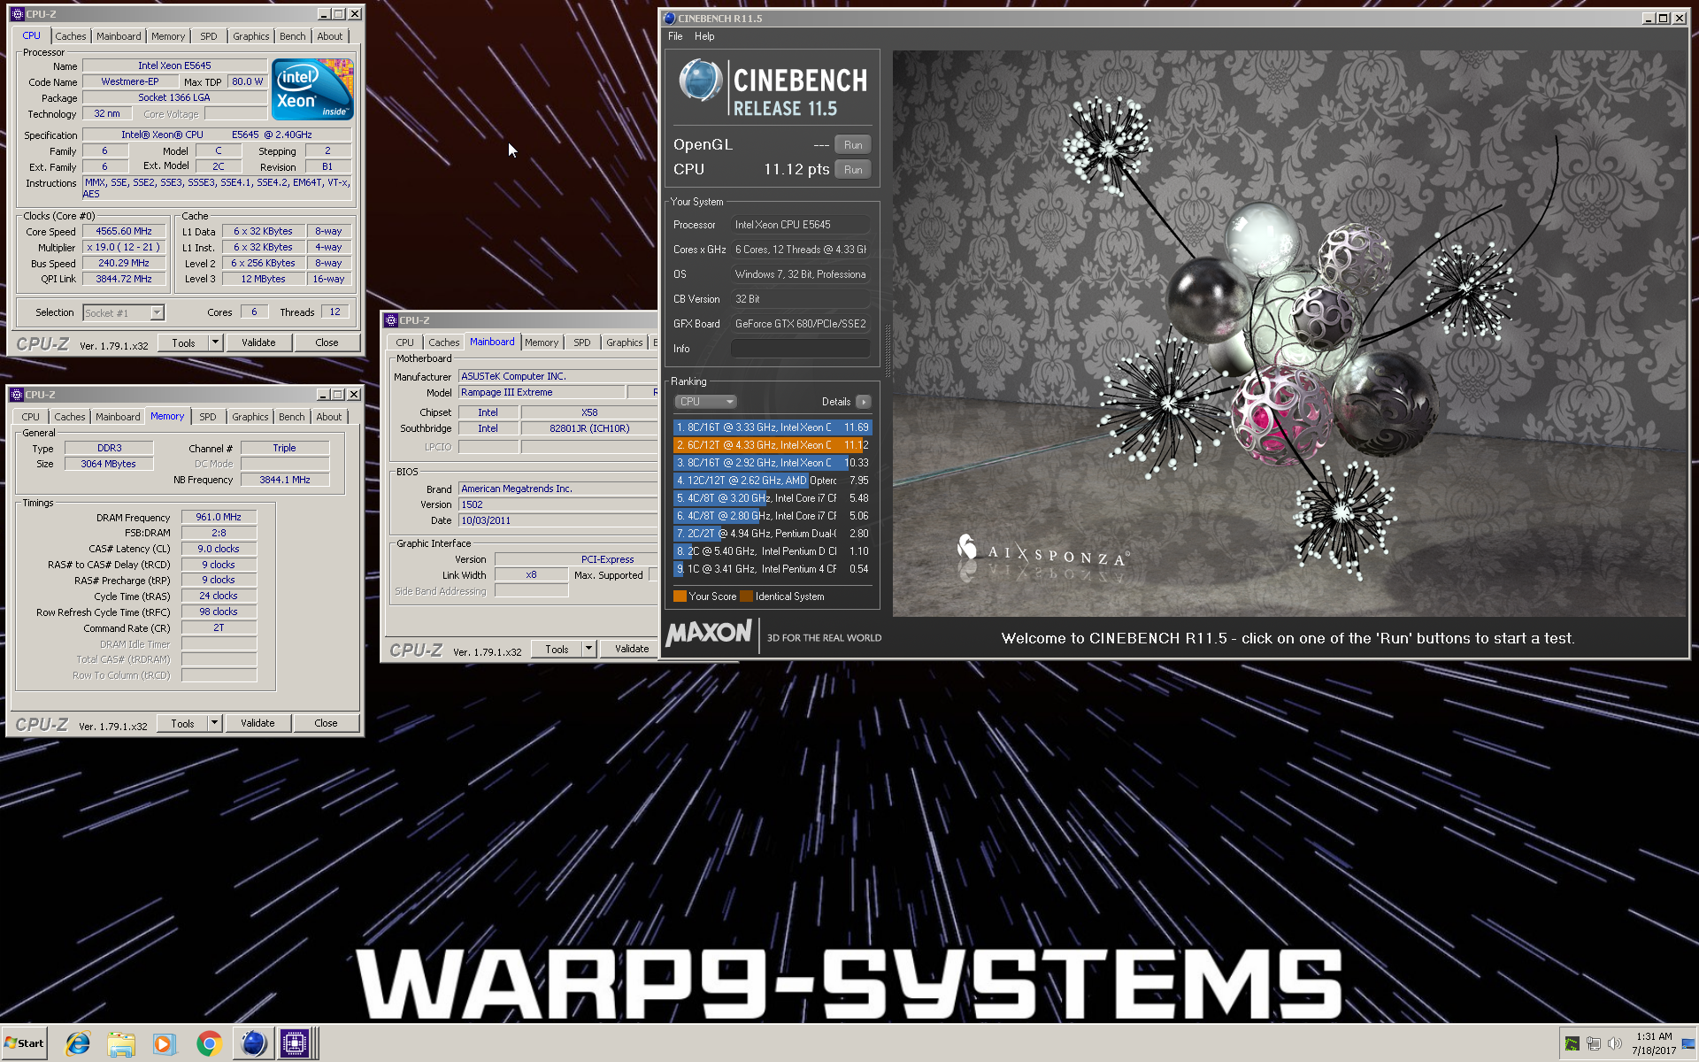Image resolution: width=1699 pixels, height=1062 pixels.
Task: Open Windows Explorer folder icon in taskbar
Action: click(x=120, y=1043)
